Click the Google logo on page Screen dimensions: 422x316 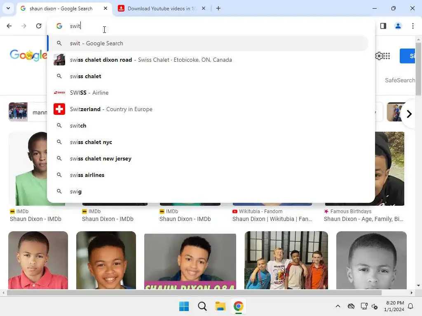(28, 56)
